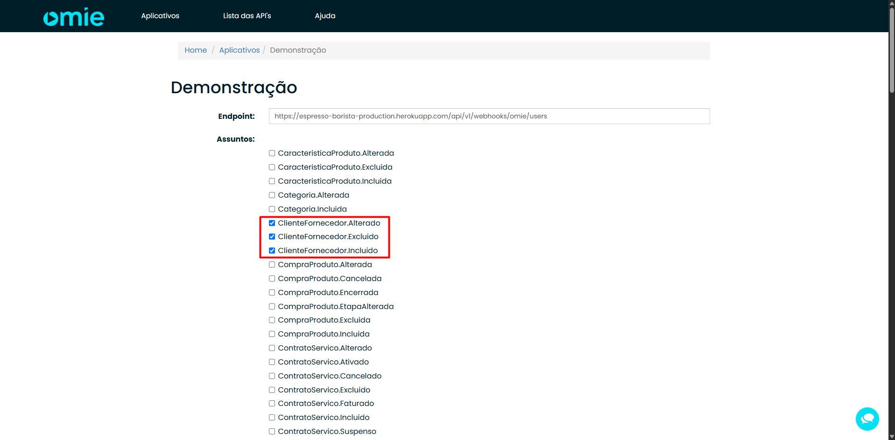Click scrollbar down arrow
Viewport: 895px width, 440px height.
point(892,437)
